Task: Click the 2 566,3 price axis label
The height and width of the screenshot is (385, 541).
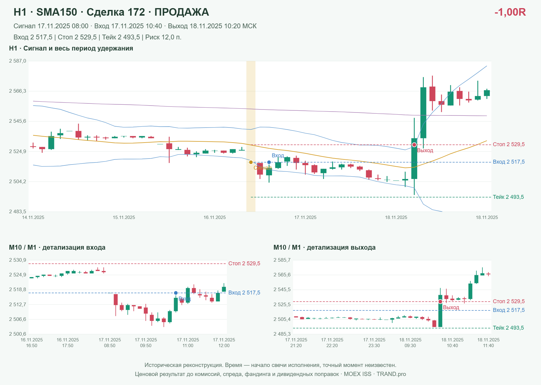Action: point(17,91)
